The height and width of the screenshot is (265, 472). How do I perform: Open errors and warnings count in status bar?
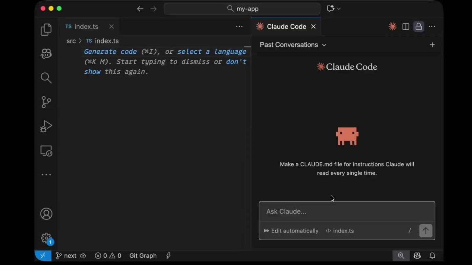[108, 256]
